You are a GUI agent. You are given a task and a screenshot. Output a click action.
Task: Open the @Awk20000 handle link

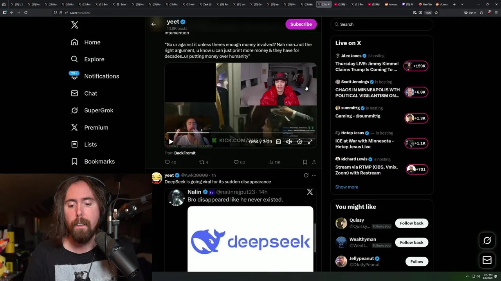(195, 175)
